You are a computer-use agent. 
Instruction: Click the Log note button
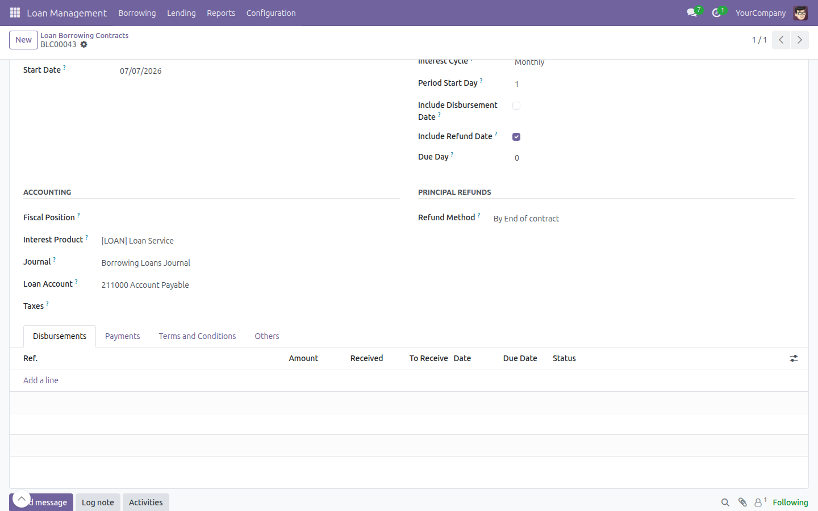click(98, 502)
